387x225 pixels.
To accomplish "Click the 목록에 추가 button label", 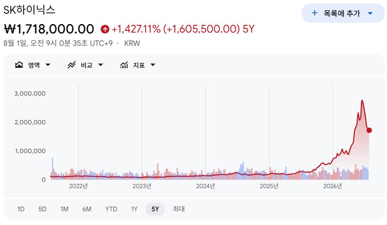I will click(x=342, y=13).
